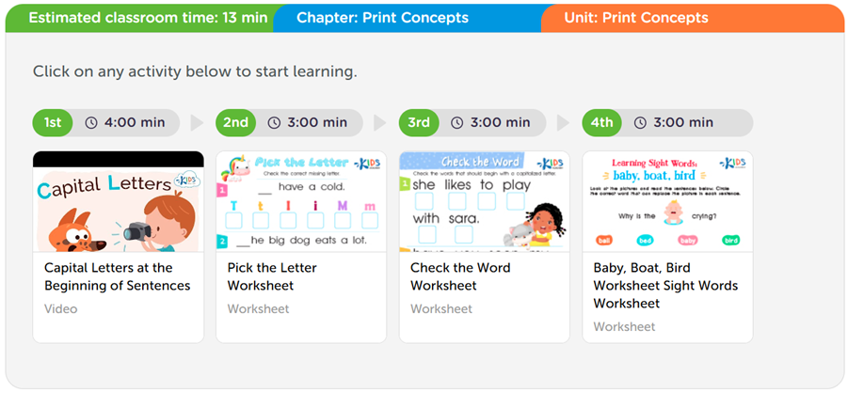
Task: Click the clock icon in the 2nd step
Action: click(x=274, y=123)
